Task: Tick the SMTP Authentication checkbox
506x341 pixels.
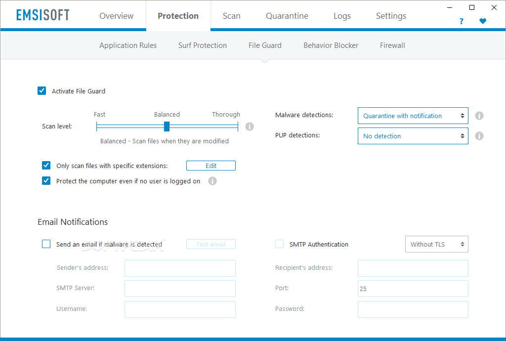Action: (280, 244)
